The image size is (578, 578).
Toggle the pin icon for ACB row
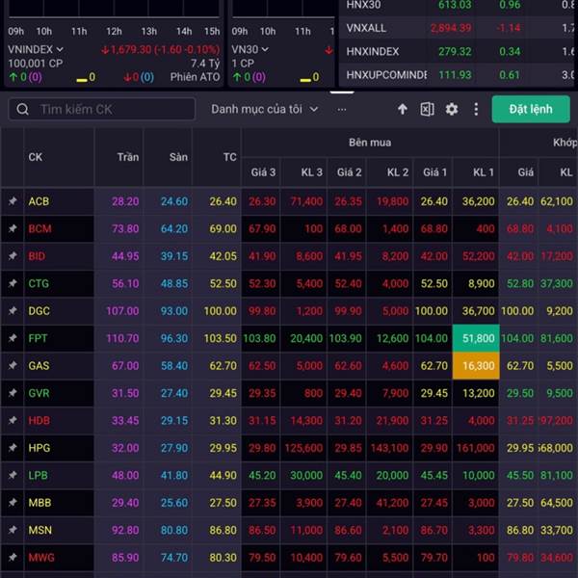pyautogui.click(x=13, y=201)
